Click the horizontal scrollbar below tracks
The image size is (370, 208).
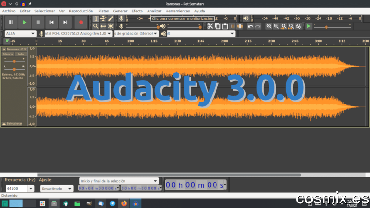pos(169,175)
